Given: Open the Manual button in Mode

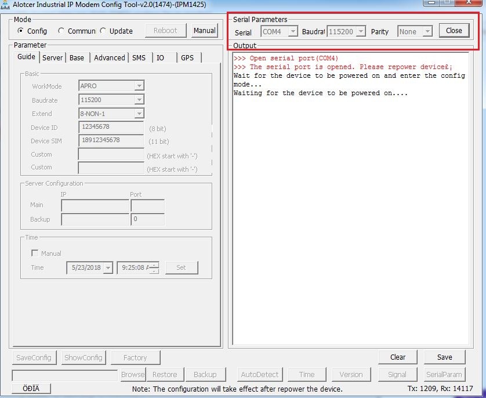Looking at the screenshot, I should pos(205,30).
